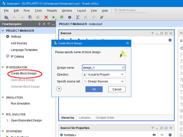
Task: Switch to the Libraries tab
Action: coord(85,118)
